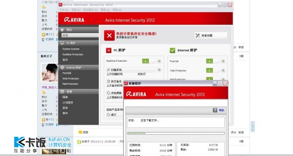The height and width of the screenshot is (156, 293).
Task: Click the calendar icon beside 管理
Action: (62, 92)
